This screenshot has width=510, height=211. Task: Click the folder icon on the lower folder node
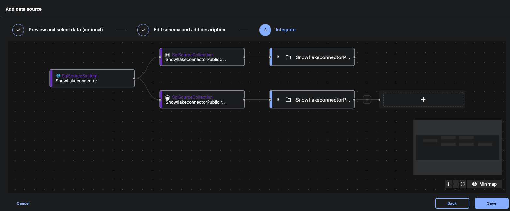point(288,100)
